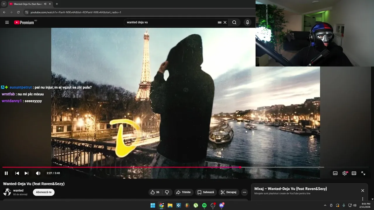Start voice search with microphone
374x210 pixels.
click(247, 22)
